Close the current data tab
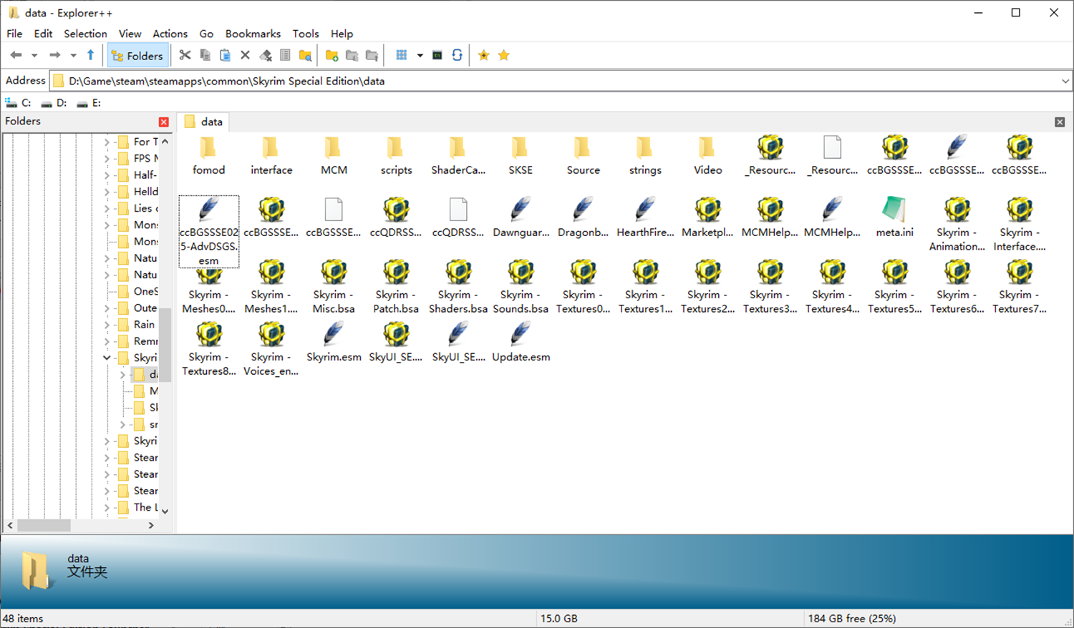Screen dimensions: 1074x628 1060,122
